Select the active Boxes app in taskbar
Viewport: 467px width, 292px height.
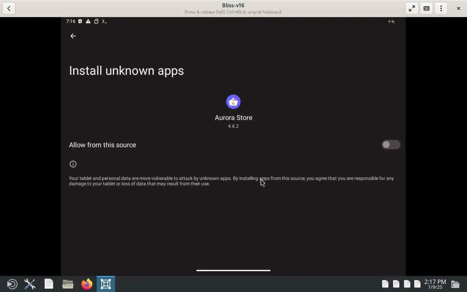(106, 284)
